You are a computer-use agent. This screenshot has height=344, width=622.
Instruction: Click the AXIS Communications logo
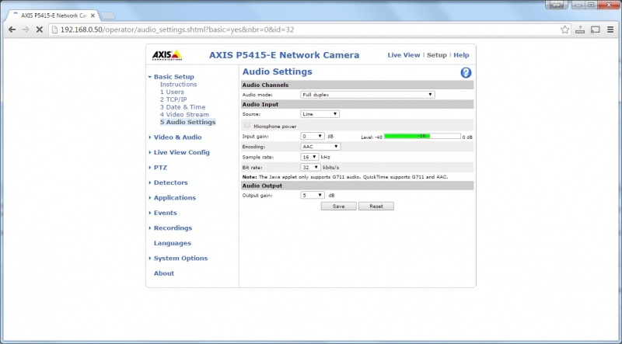point(167,55)
